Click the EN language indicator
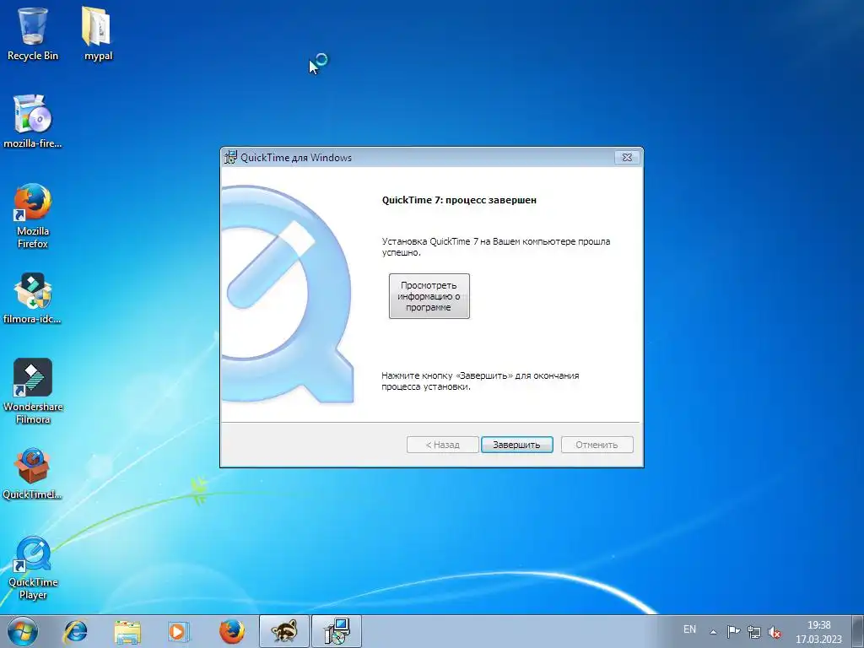 pyautogui.click(x=689, y=629)
